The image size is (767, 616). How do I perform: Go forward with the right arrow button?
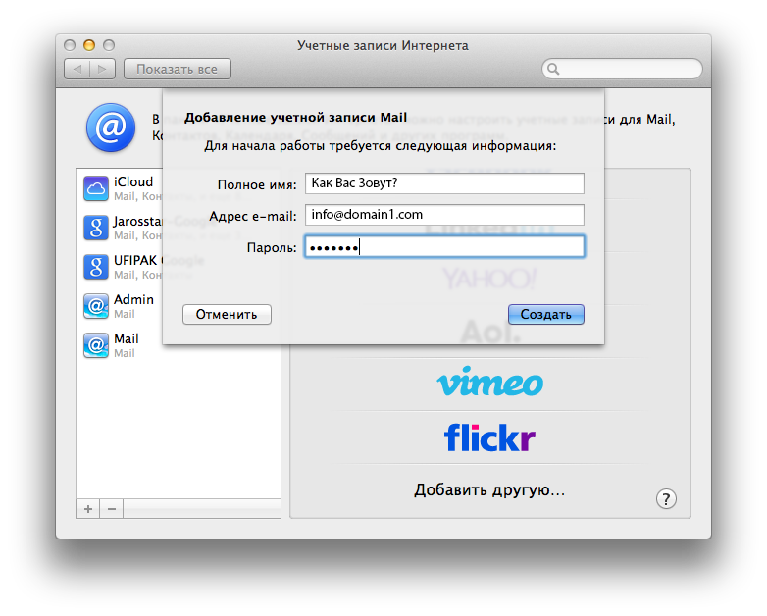click(x=102, y=69)
